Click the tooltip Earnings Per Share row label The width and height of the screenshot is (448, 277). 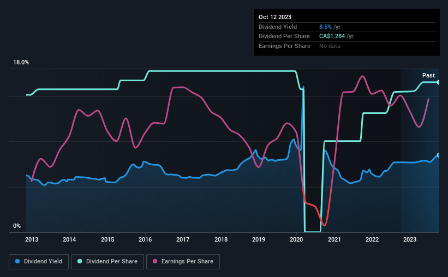(284, 46)
